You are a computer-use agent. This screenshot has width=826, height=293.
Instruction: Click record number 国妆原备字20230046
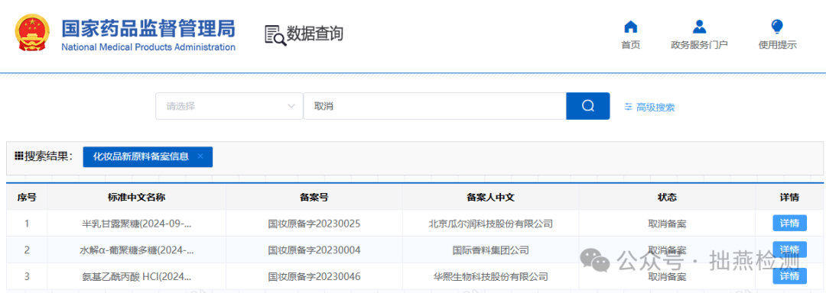click(x=314, y=276)
